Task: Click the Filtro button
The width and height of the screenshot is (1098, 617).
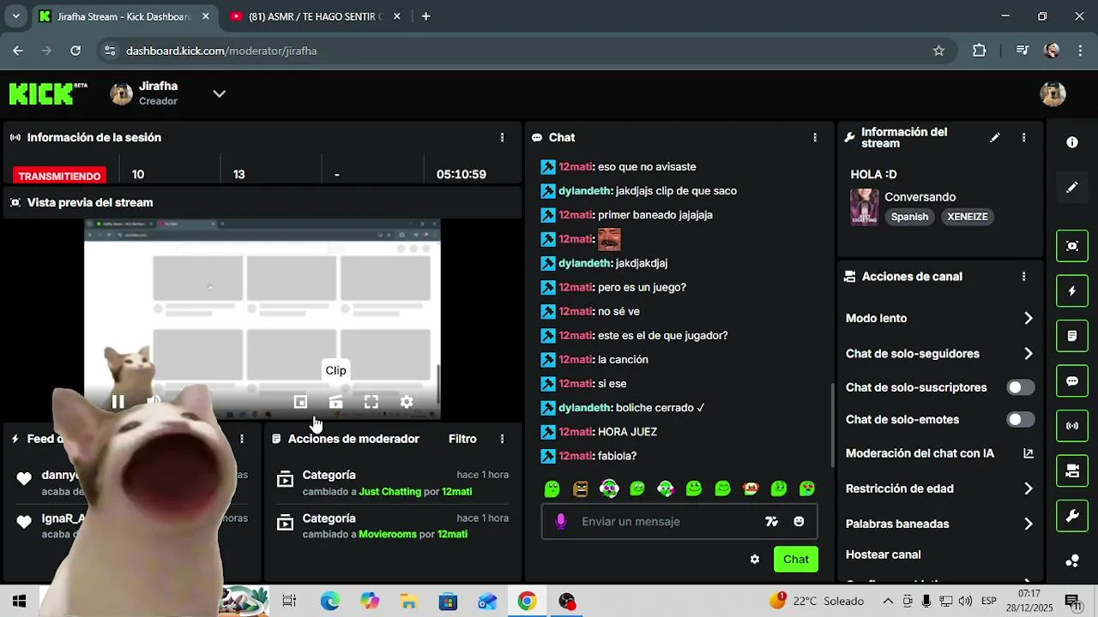Action: (462, 439)
